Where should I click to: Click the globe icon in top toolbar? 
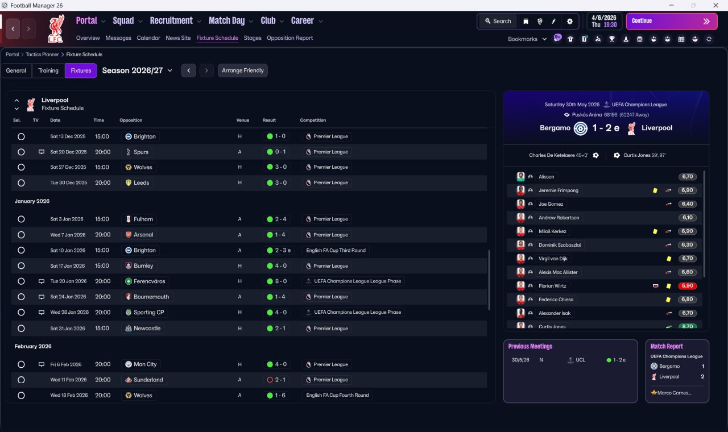(539, 21)
